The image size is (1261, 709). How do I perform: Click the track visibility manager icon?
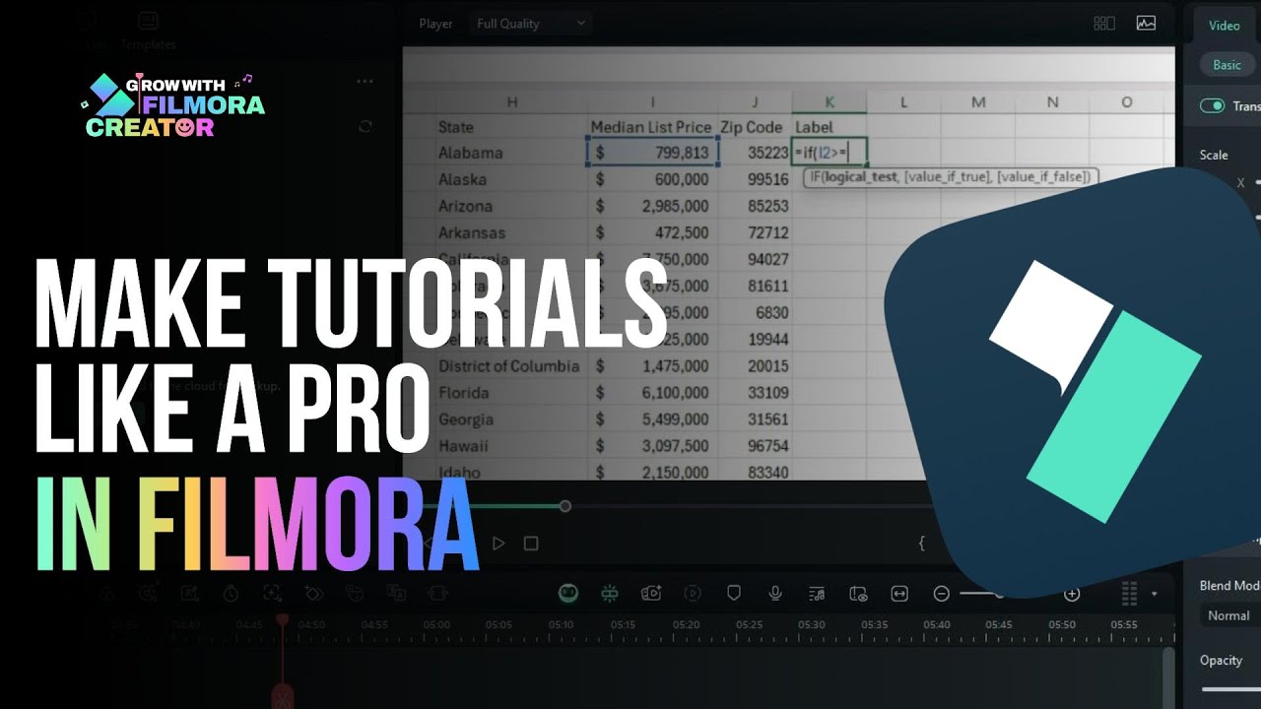point(858,594)
